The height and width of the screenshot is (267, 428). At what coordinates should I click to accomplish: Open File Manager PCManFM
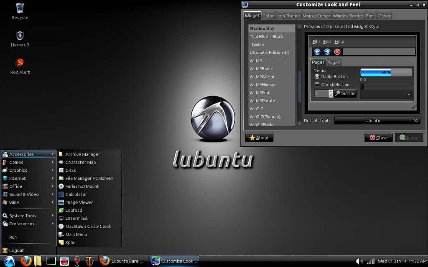click(x=89, y=178)
